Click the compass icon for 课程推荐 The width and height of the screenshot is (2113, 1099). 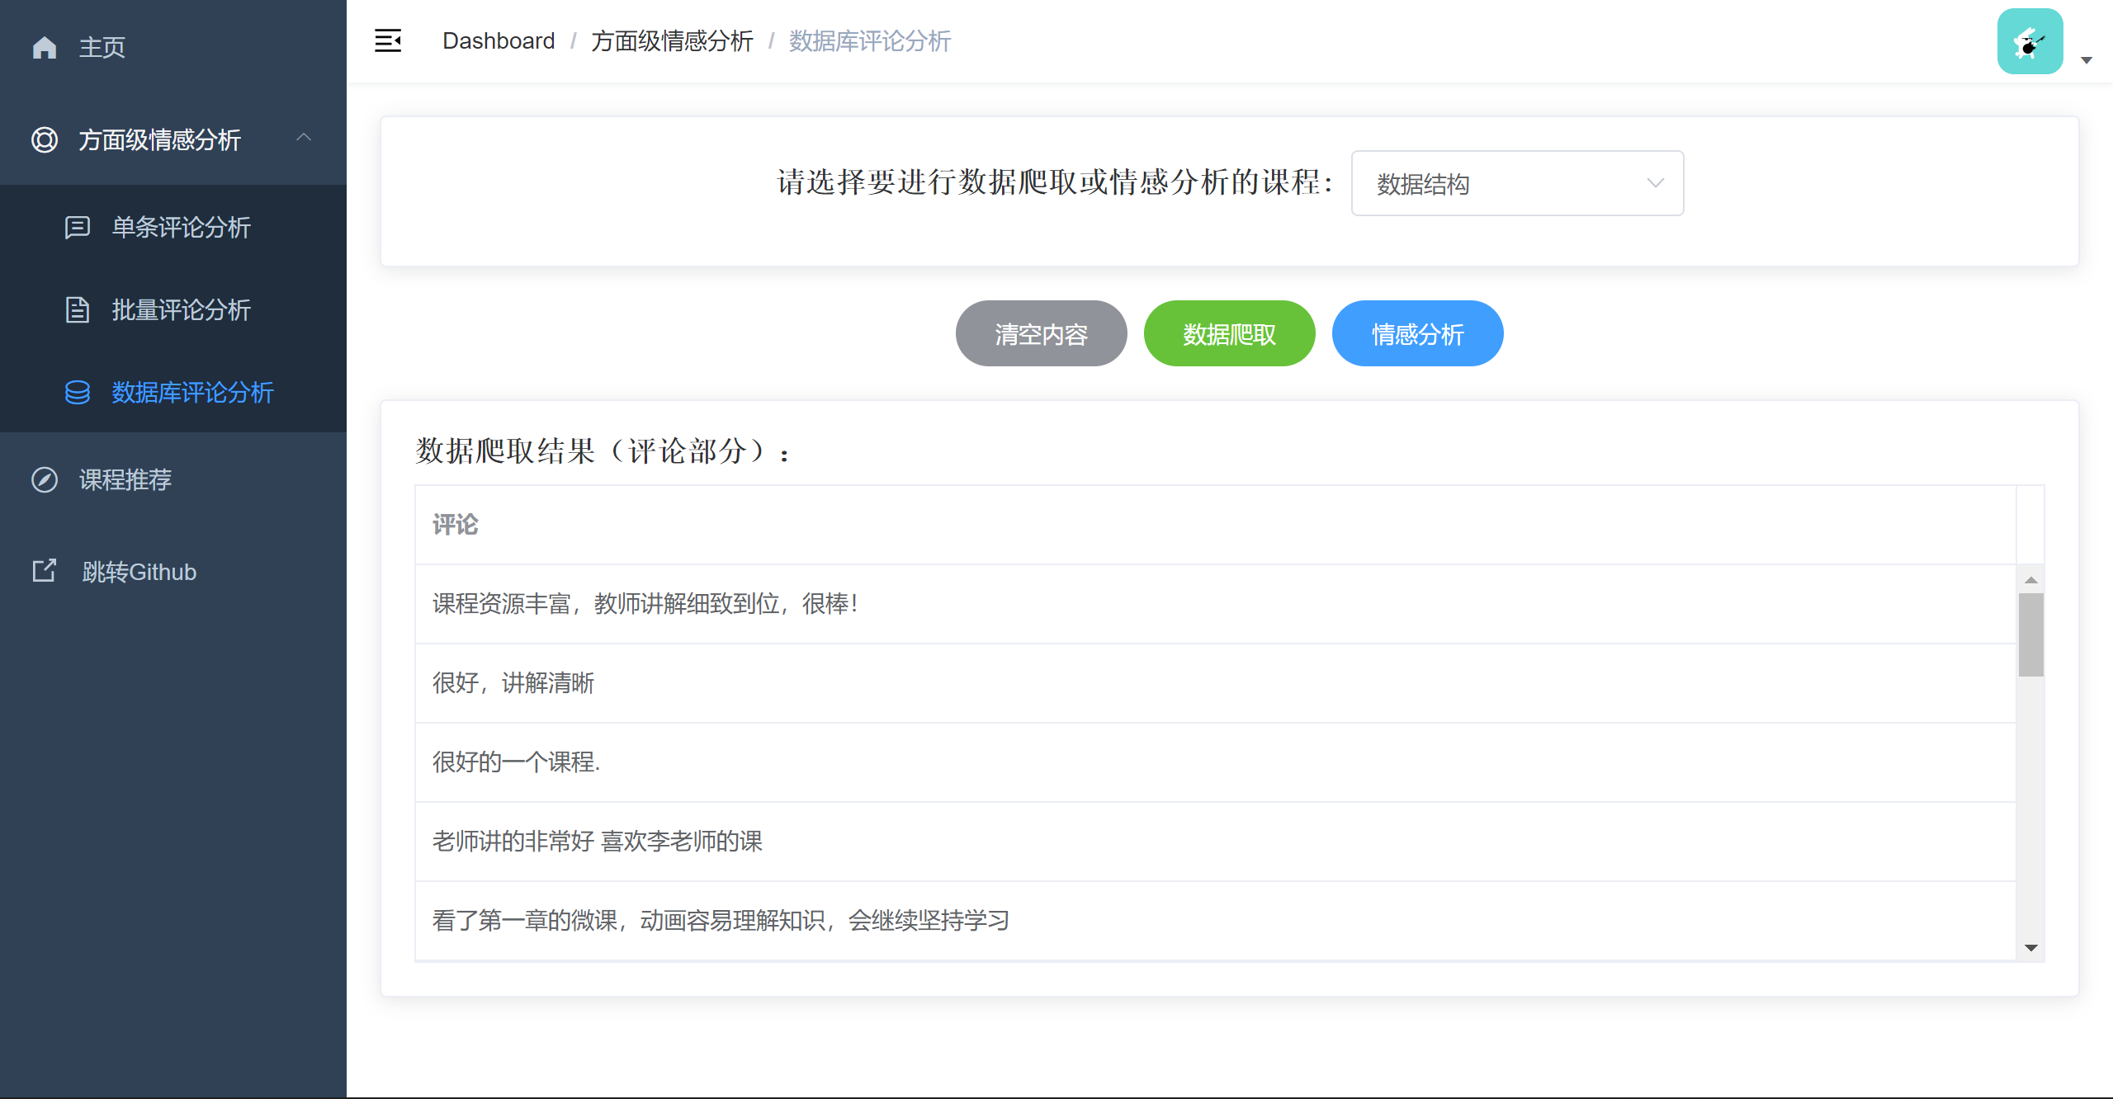(45, 479)
